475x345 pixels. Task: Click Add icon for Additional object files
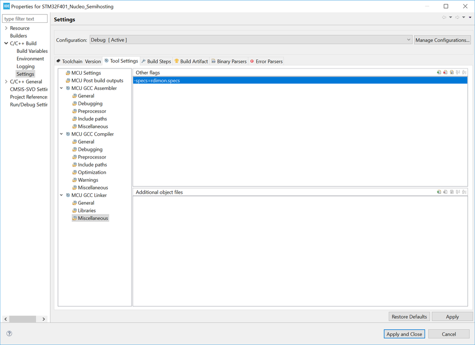coord(439,192)
